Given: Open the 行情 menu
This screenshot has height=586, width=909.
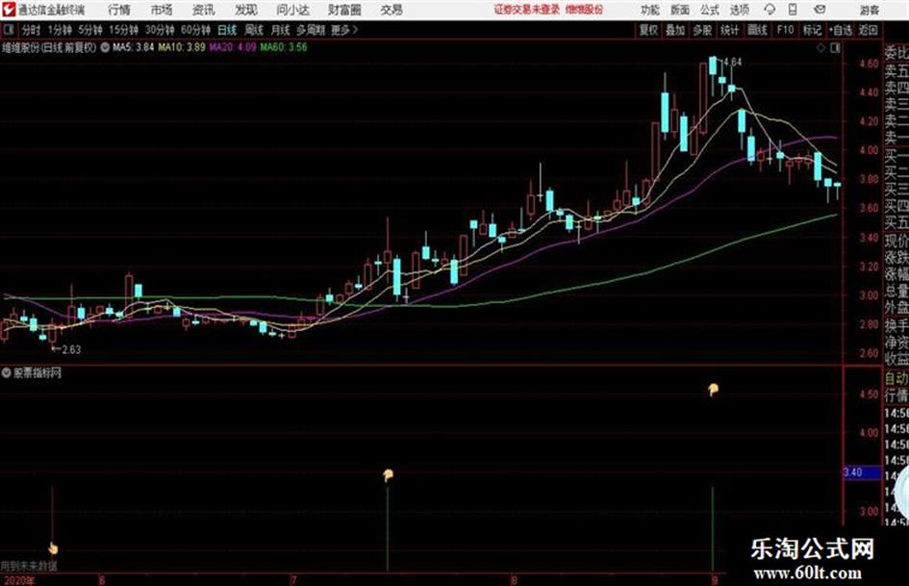Looking at the screenshot, I should [x=119, y=10].
